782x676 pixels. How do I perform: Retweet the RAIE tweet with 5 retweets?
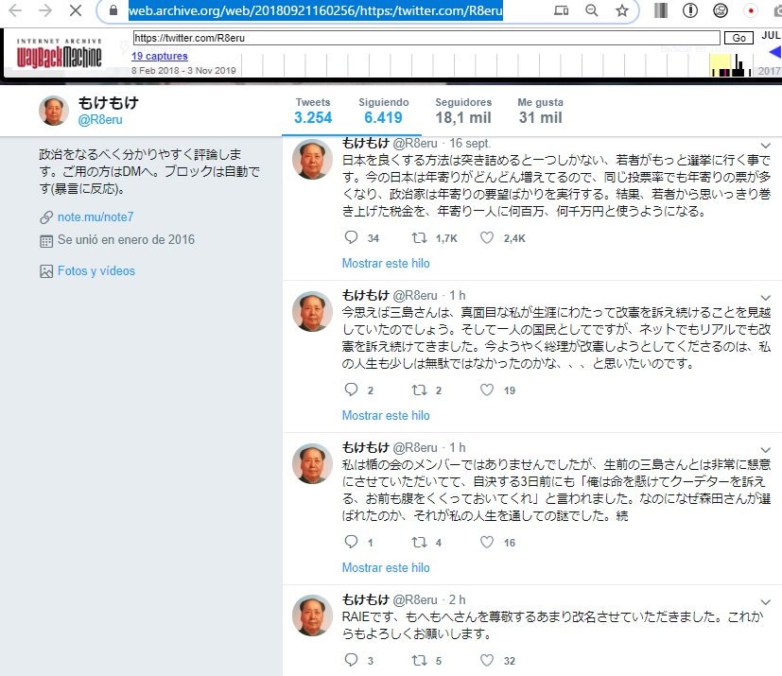coord(419,661)
